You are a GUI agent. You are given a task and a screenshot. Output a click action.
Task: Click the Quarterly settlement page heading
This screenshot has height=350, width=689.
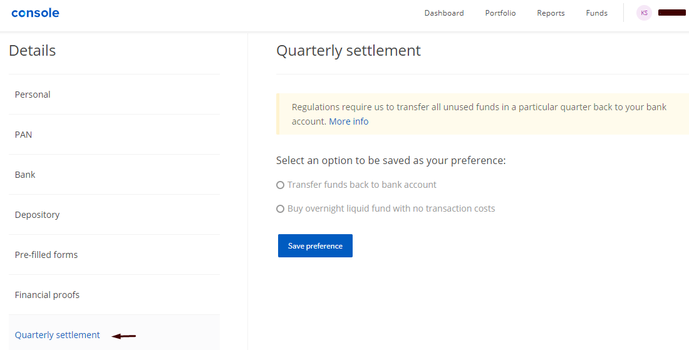[x=348, y=51]
